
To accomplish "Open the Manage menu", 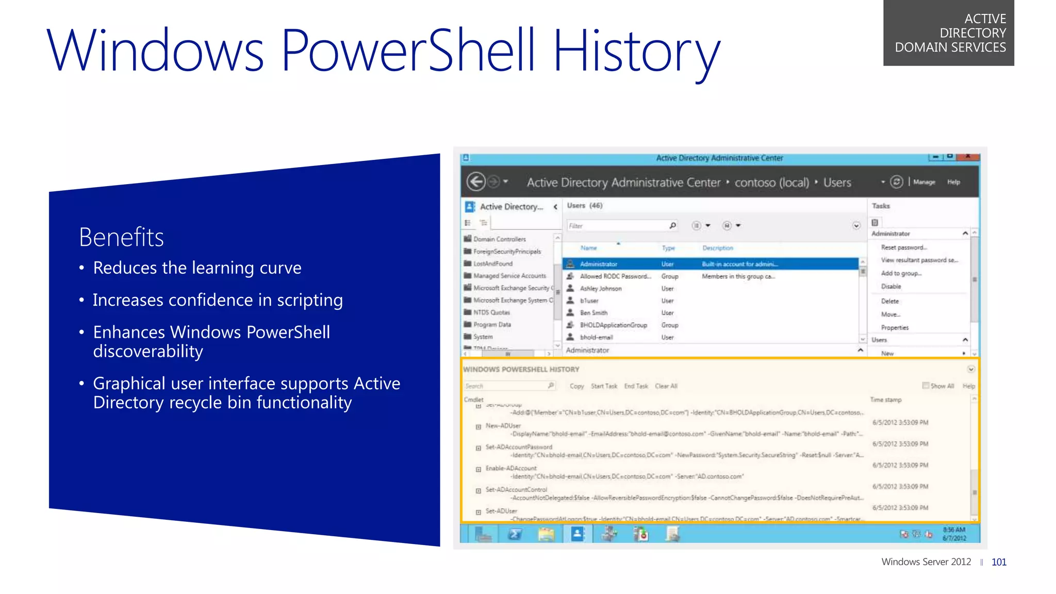I will coord(924,182).
